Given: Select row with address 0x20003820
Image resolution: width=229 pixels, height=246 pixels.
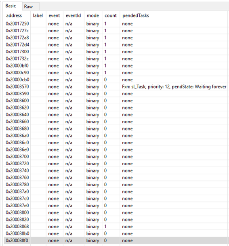Looking at the screenshot, I should [x=116, y=219].
